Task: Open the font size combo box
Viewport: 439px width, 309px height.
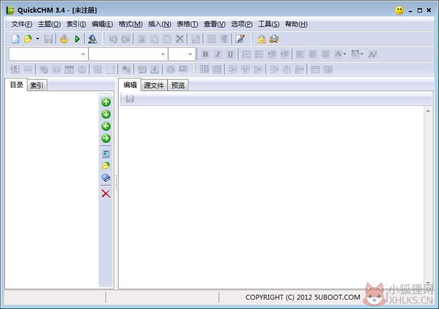Action: [181, 54]
